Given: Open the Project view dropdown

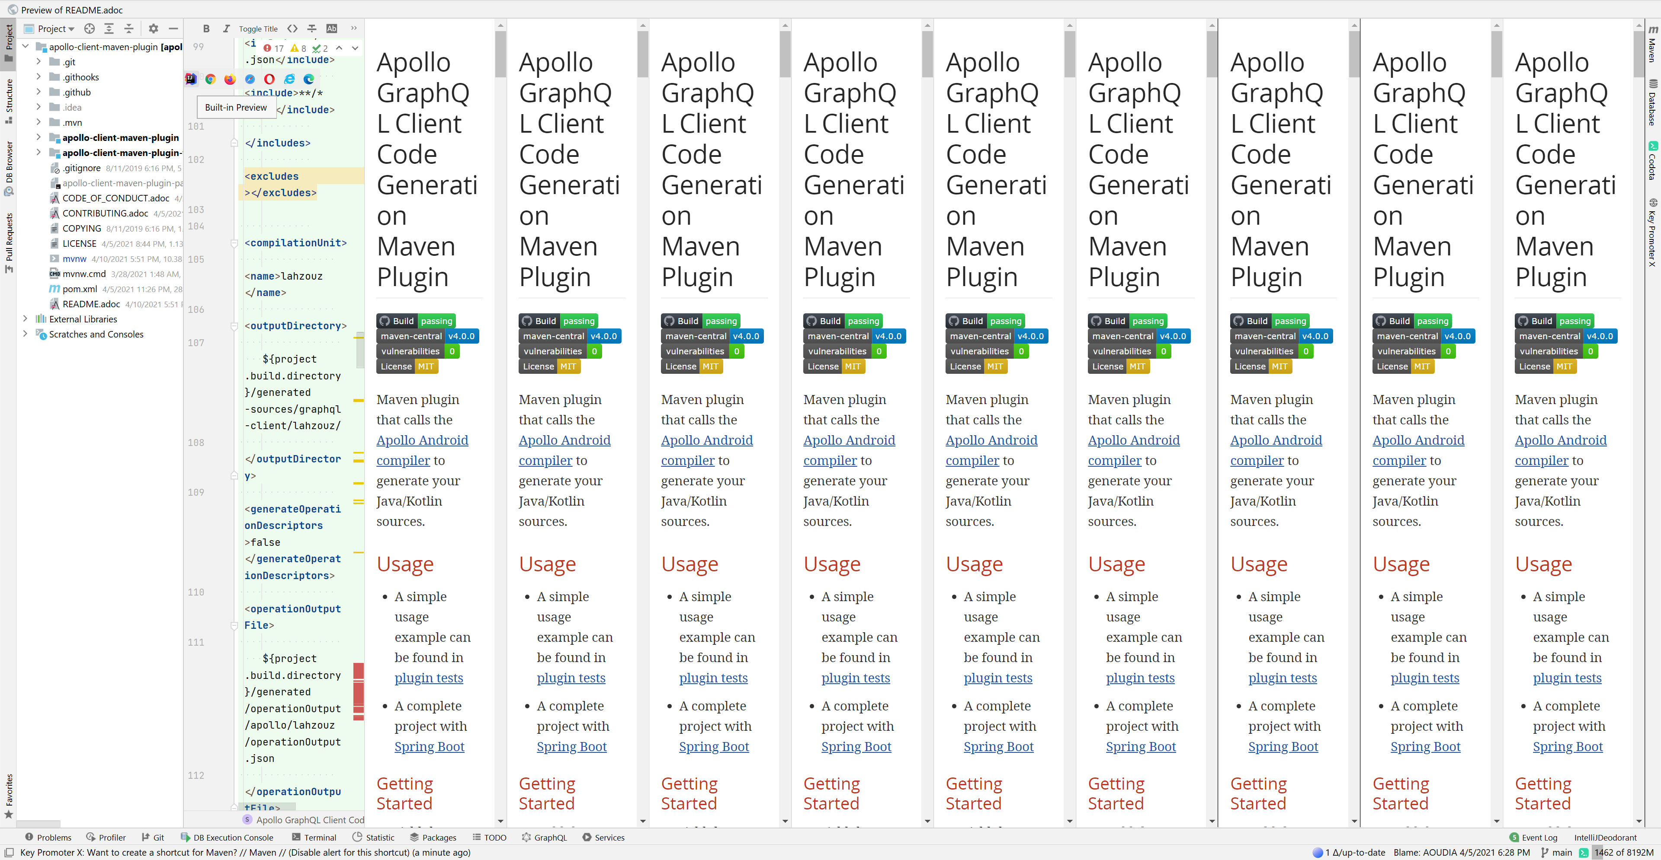Looking at the screenshot, I should (x=51, y=29).
